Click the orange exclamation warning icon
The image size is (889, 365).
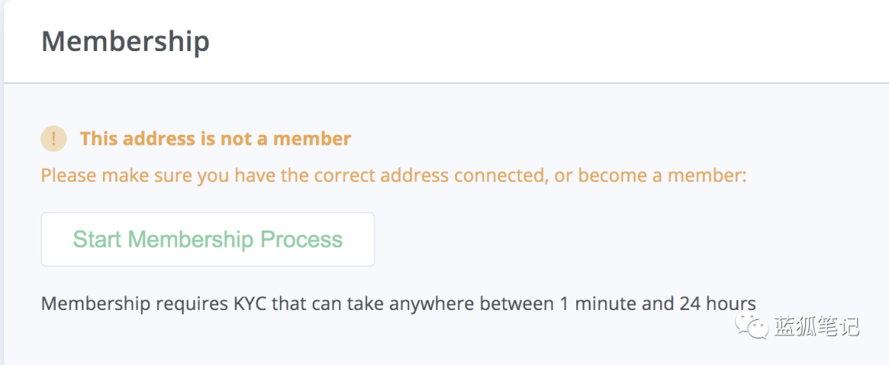pos(54,139)
